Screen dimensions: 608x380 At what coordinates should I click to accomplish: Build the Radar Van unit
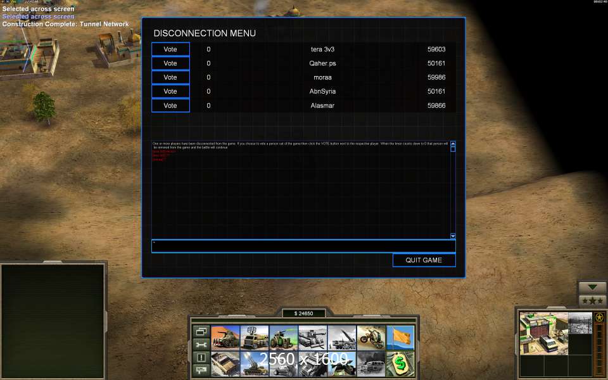point(255,338)
